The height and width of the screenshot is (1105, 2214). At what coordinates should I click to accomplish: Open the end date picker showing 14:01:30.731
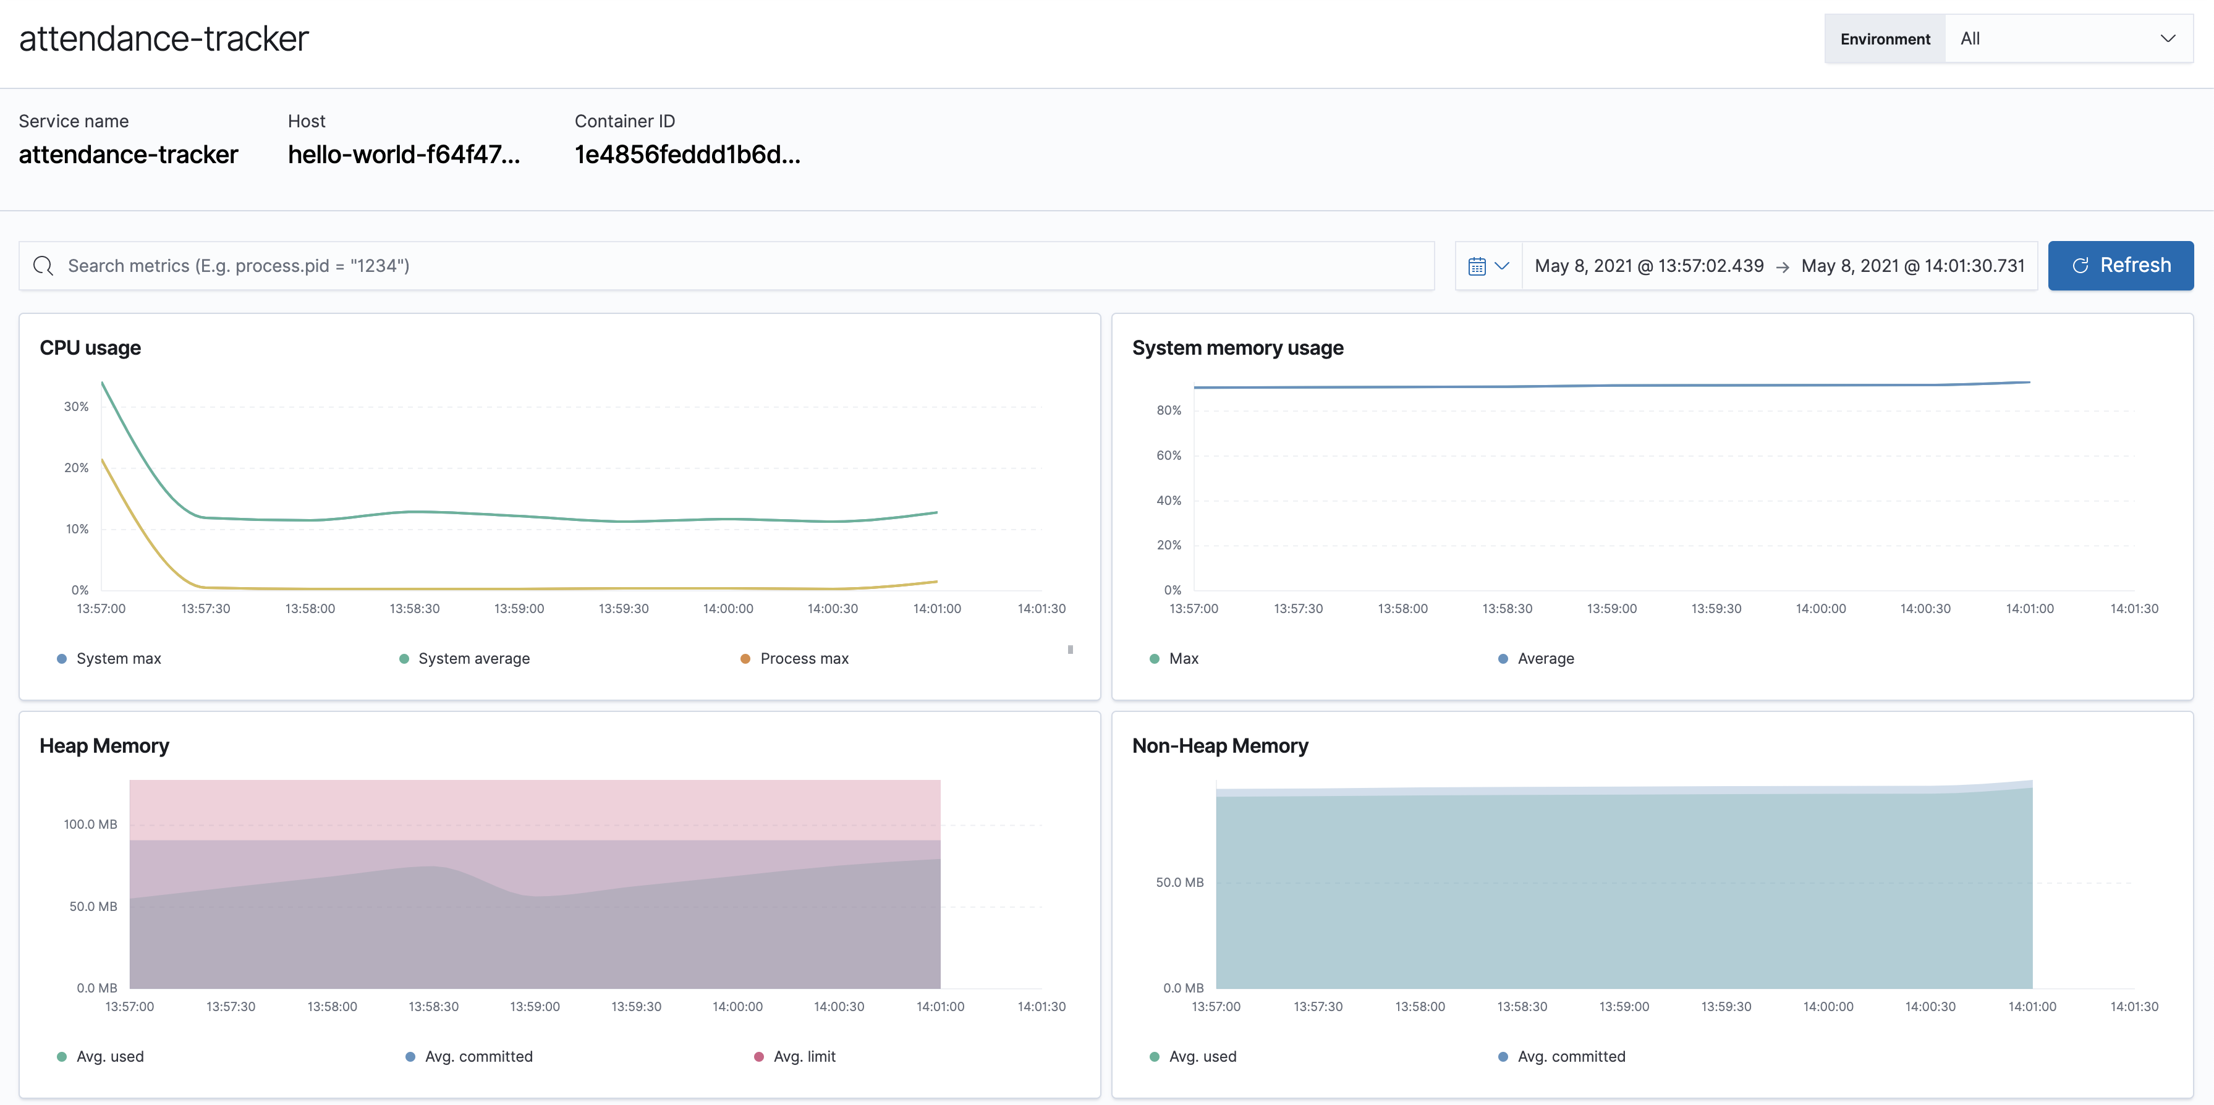(1912, 266)
